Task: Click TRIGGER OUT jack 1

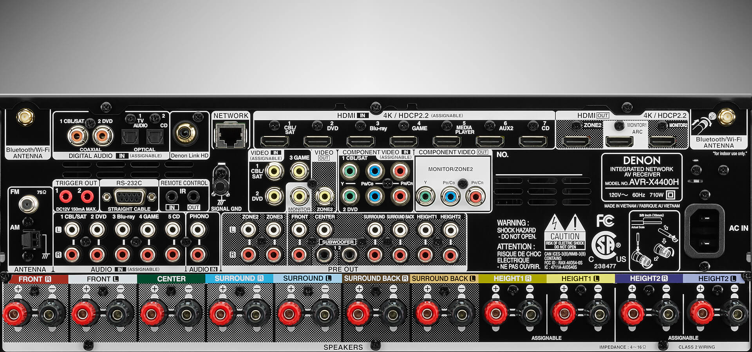Action: pyautogui.click(x=65, y=196)
